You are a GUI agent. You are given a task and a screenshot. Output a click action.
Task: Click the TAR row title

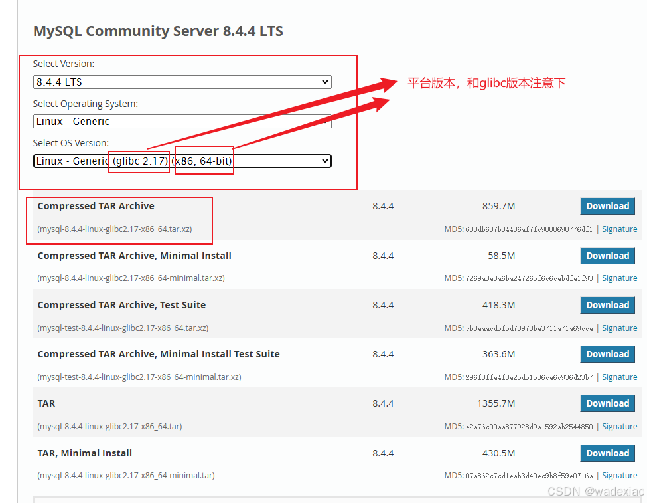(46, 403)
